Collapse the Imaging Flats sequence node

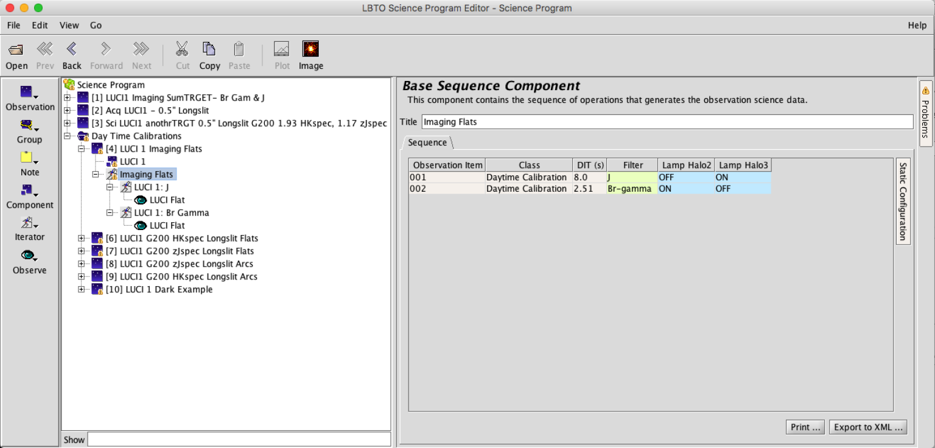point(96,174)
